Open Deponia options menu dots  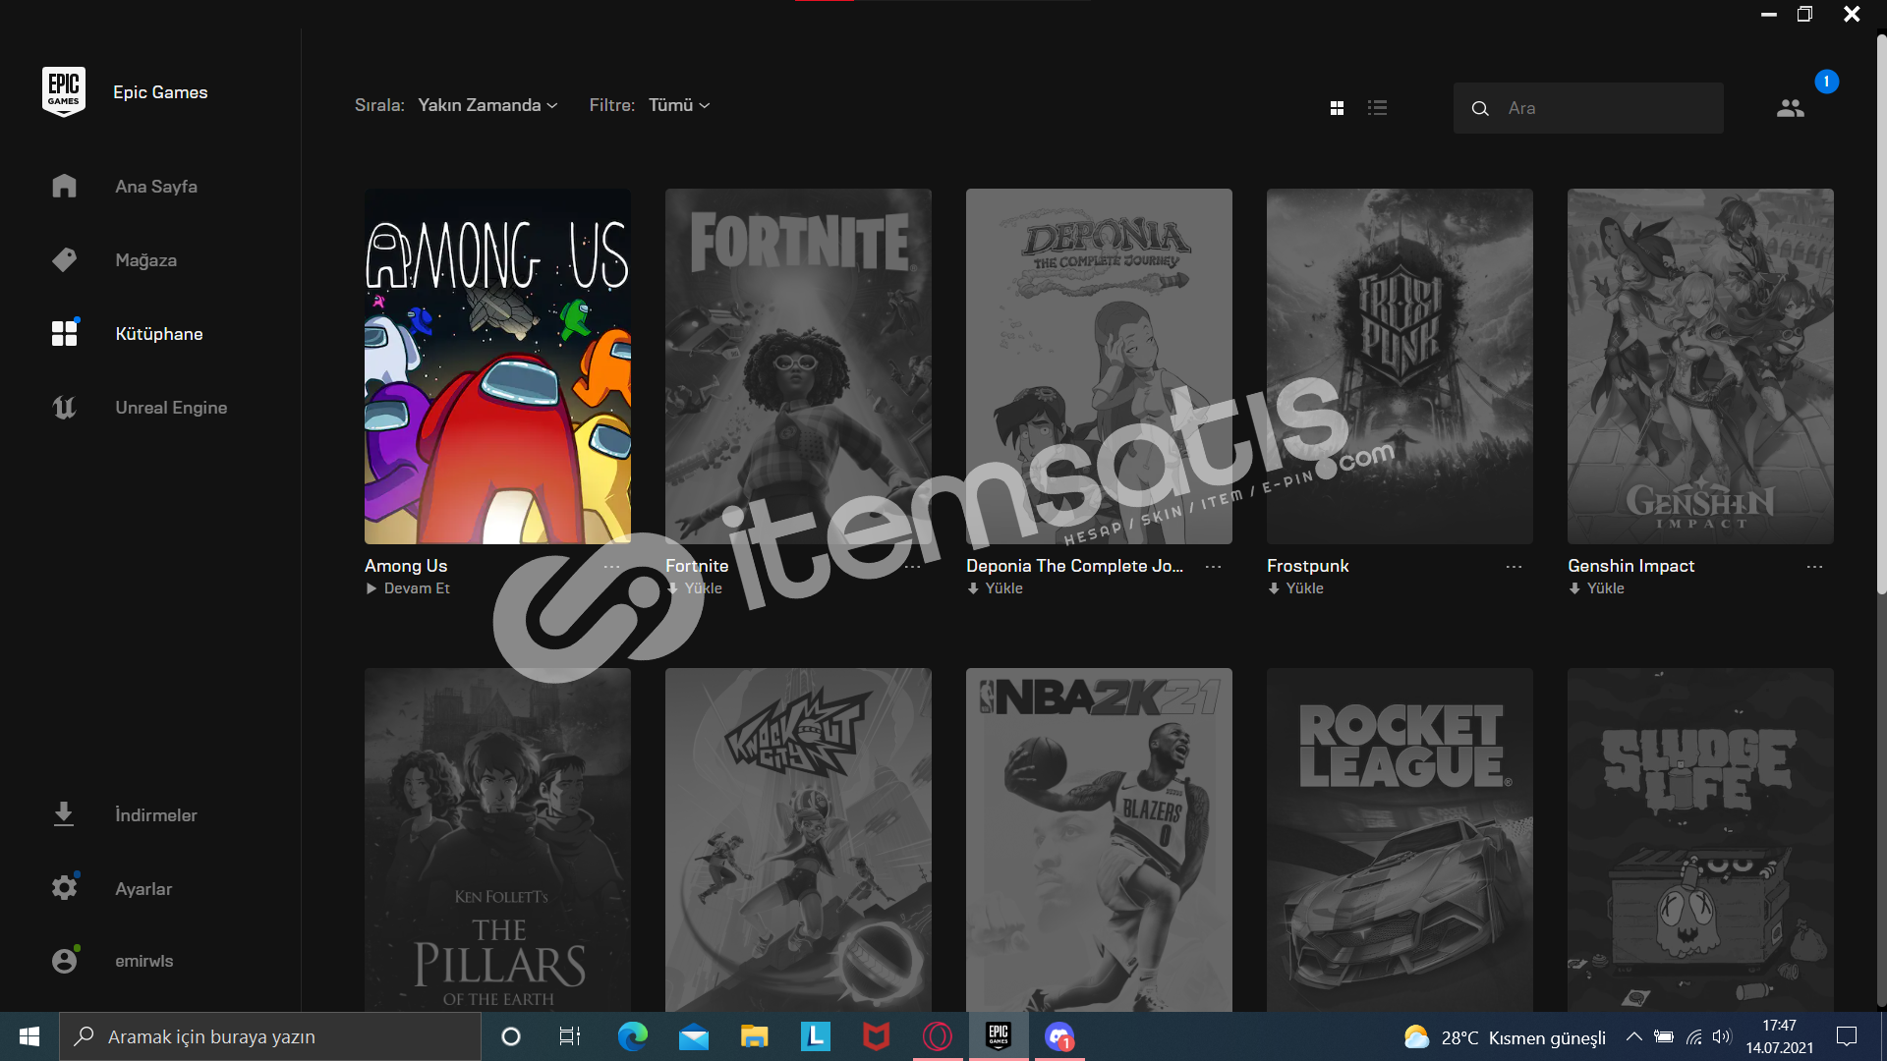[x=1213, y=567]
